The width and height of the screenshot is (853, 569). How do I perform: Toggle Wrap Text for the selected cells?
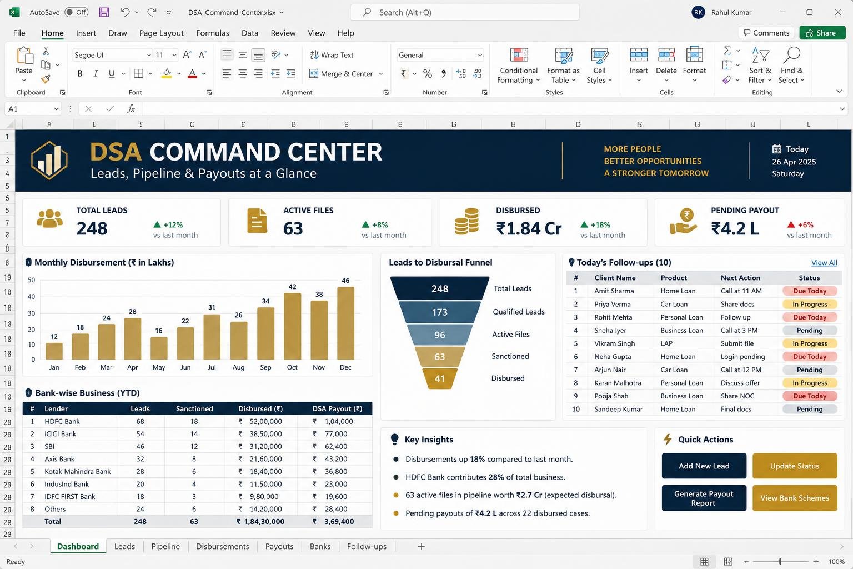(x=332, y=55)
